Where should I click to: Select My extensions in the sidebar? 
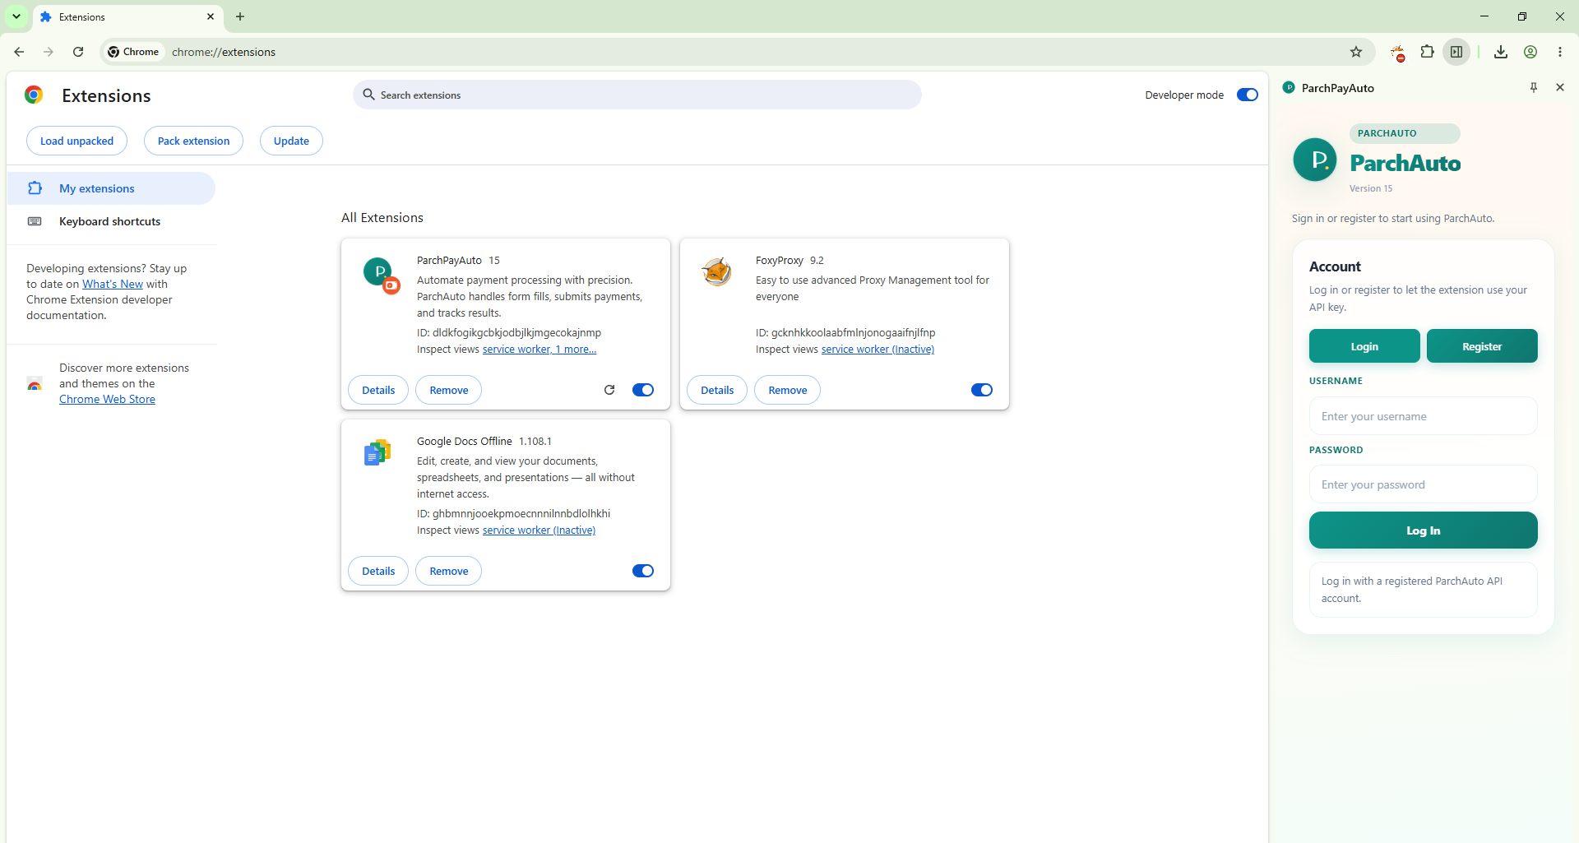(111, 188)
